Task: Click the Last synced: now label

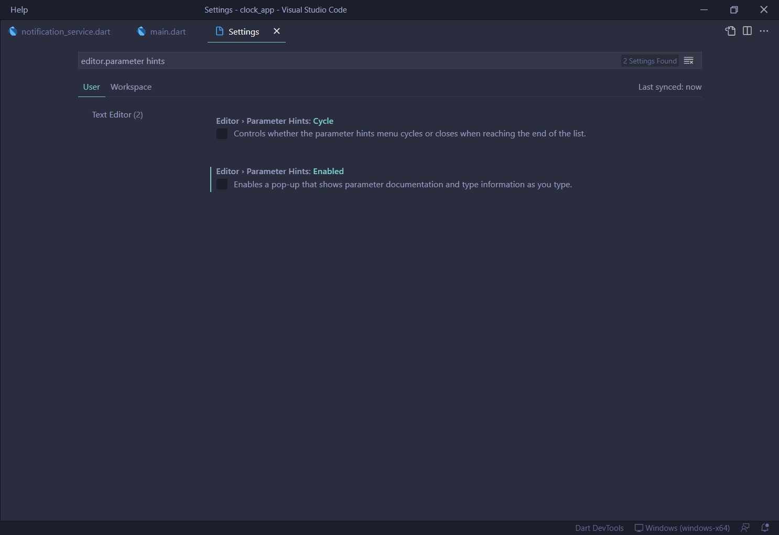Action: pyautogui.click(x=669, y=87)
